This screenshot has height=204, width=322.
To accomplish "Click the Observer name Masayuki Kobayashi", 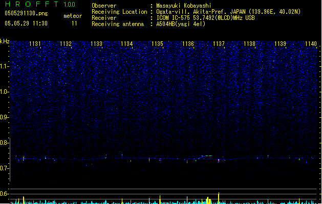I will click(x=184, y=6).
